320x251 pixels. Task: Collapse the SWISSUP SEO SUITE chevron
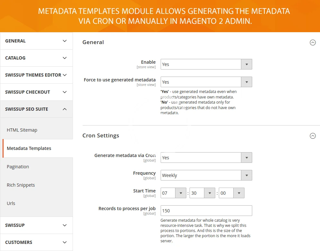click(x=65, y=109)
